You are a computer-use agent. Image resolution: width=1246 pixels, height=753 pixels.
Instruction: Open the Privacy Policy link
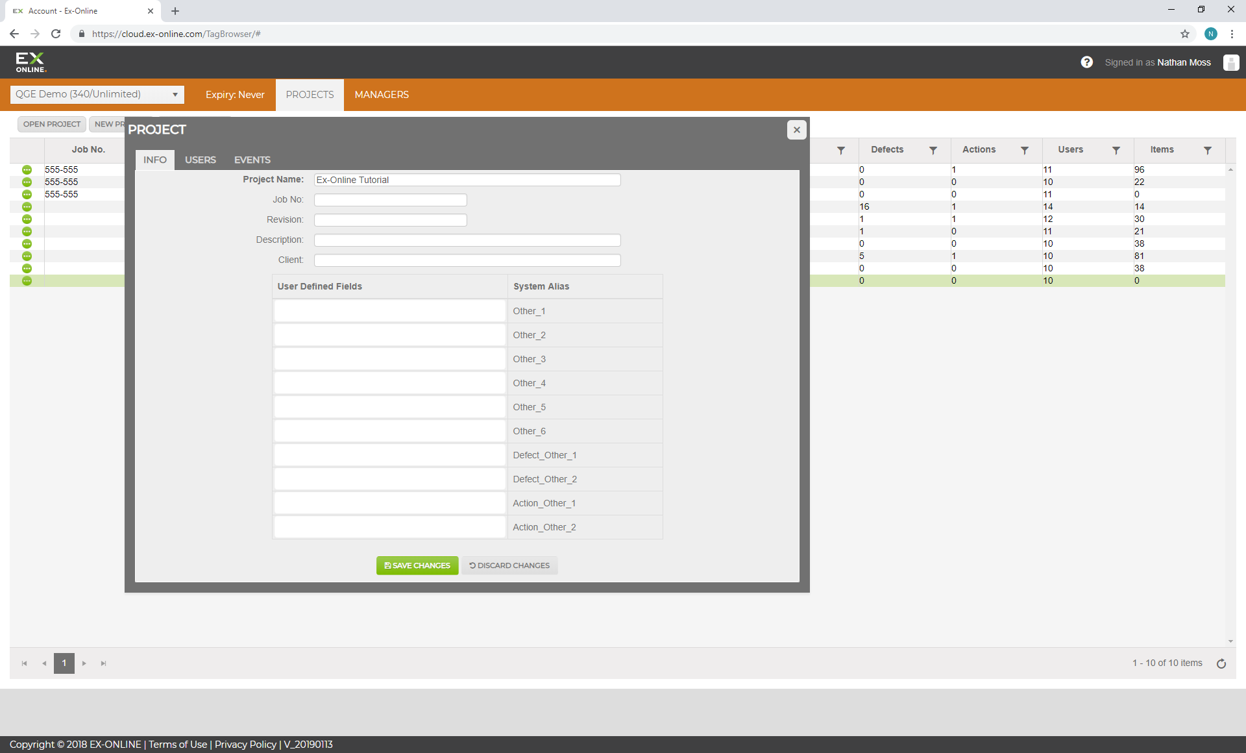pos(245,745)
